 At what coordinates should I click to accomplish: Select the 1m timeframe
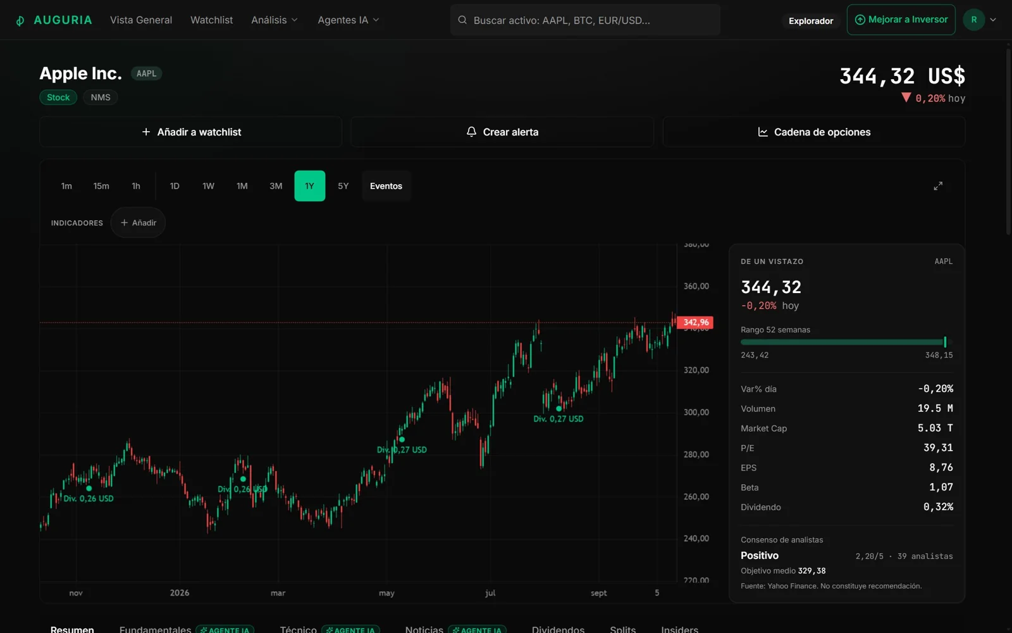(66, 186)
